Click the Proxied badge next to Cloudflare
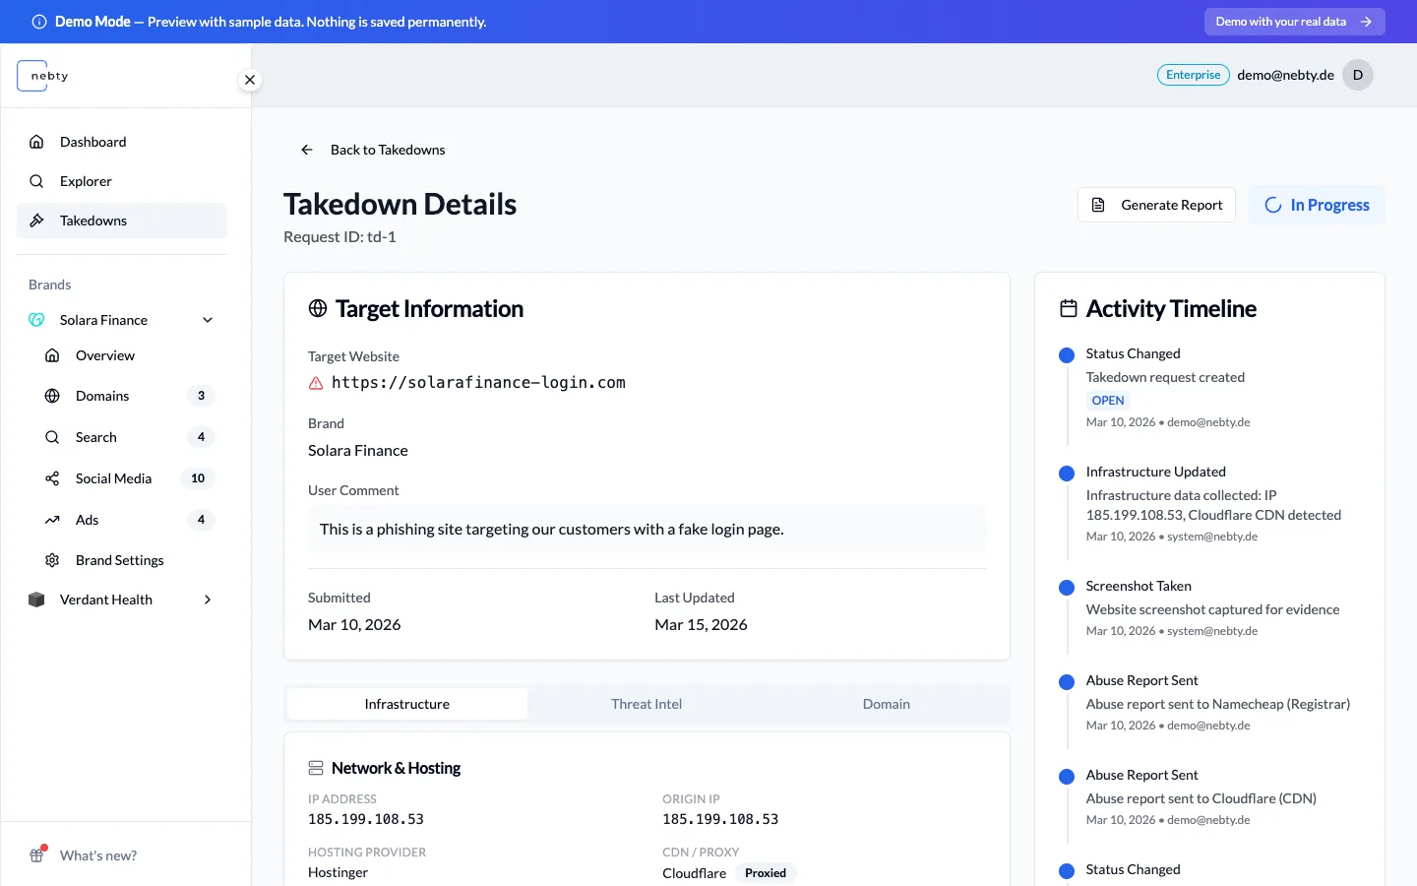This screenshot has height=886, width=1417. tap(766, 873)
